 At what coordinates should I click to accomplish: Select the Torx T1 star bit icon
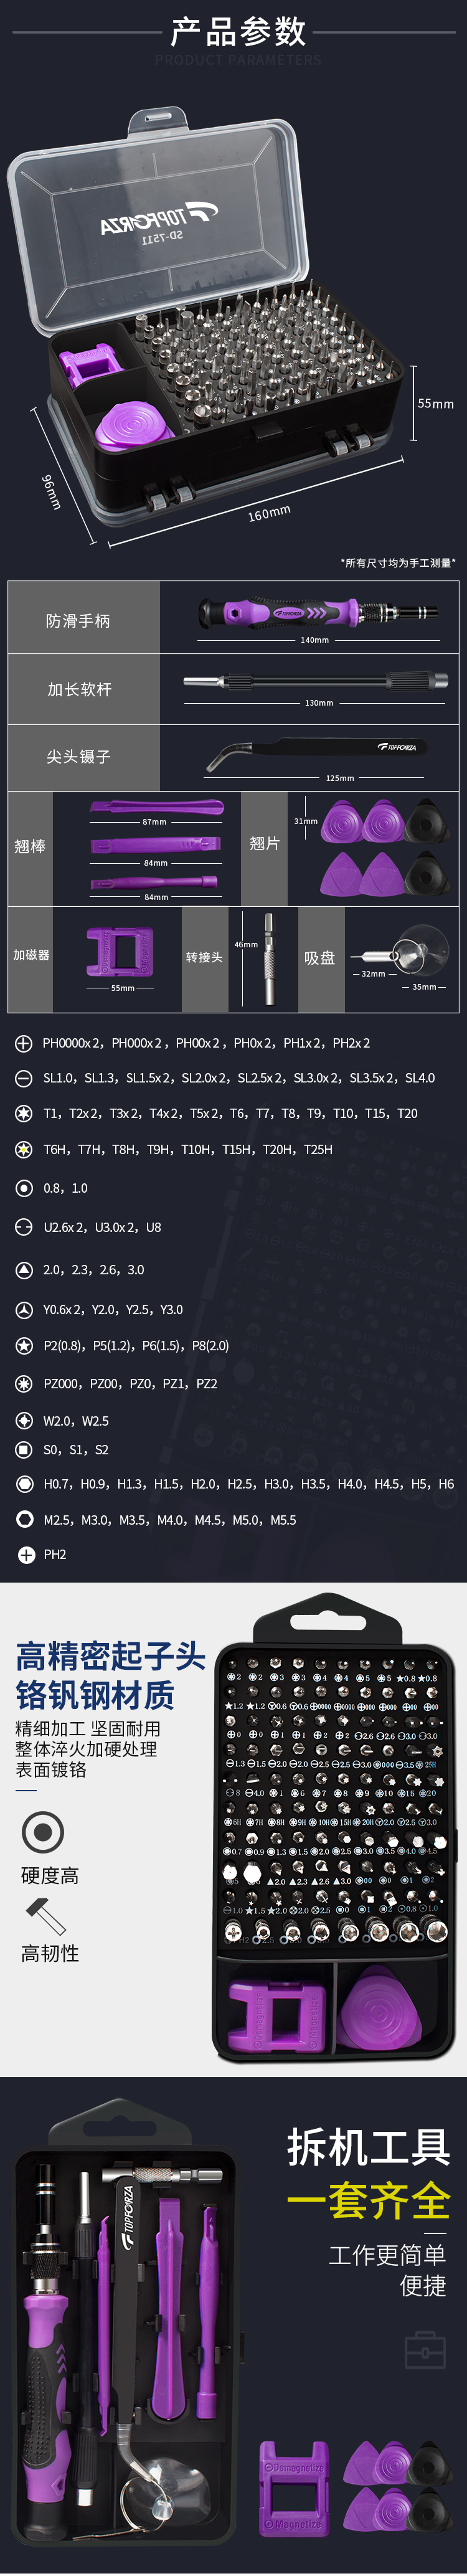pyautogui.click(x=24, y=1113)
